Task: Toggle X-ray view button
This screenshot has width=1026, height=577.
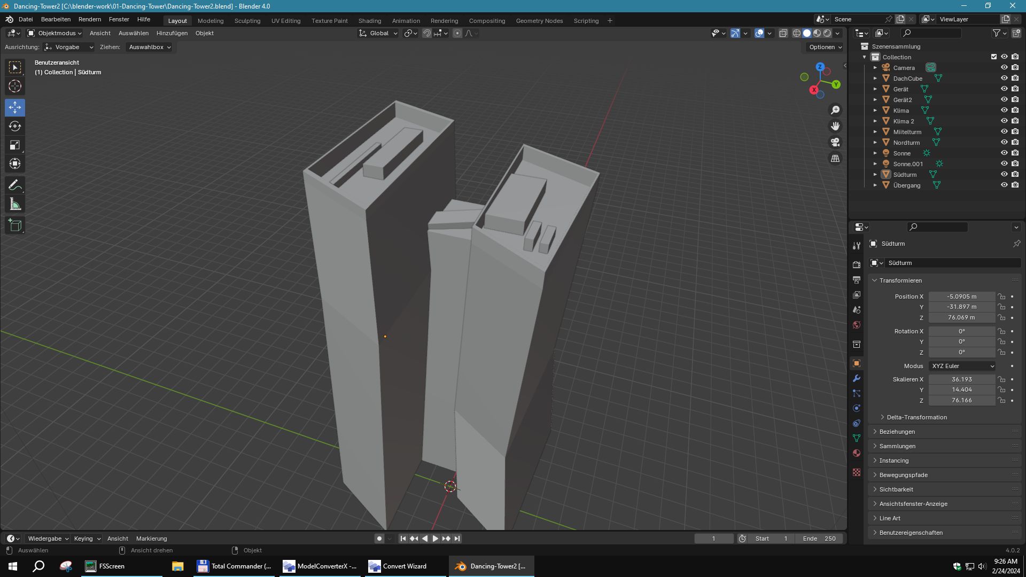Action: pyautogui.click(x=783, y=33)
